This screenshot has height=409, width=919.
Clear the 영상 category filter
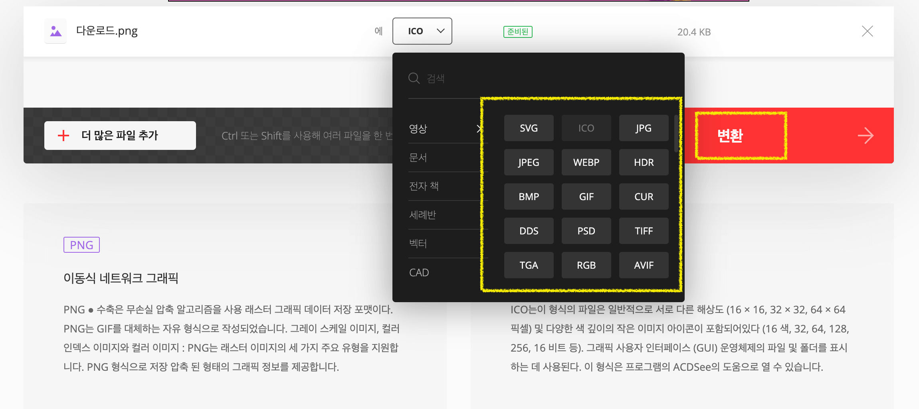[479, 129]
